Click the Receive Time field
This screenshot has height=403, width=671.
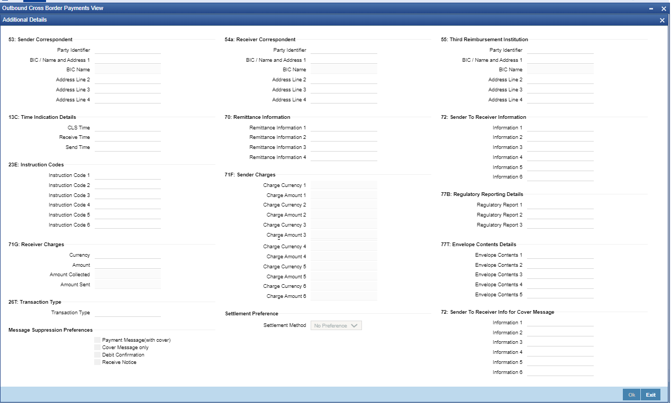click(x=128, y=137)
